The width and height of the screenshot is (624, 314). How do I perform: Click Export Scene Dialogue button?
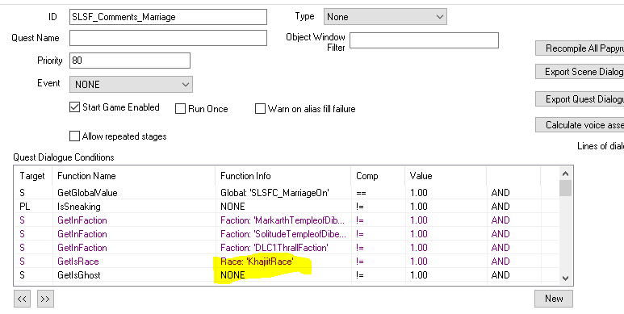[580, 72]
